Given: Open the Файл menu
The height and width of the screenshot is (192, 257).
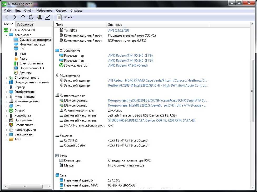Looking at the screenshot, I should point(8,11).
